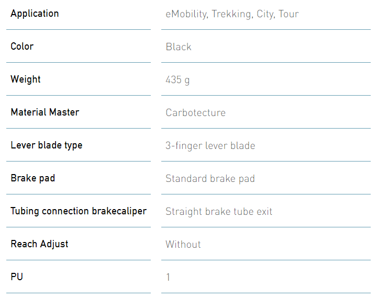The height and width of the screenshot is (299, 377).
Task: Click the Reach Adjust label
Action: pos(39,244)
